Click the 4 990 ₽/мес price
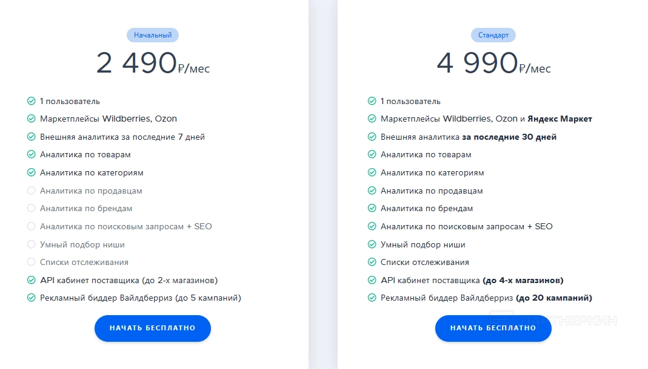 click(x=493, y=64)
